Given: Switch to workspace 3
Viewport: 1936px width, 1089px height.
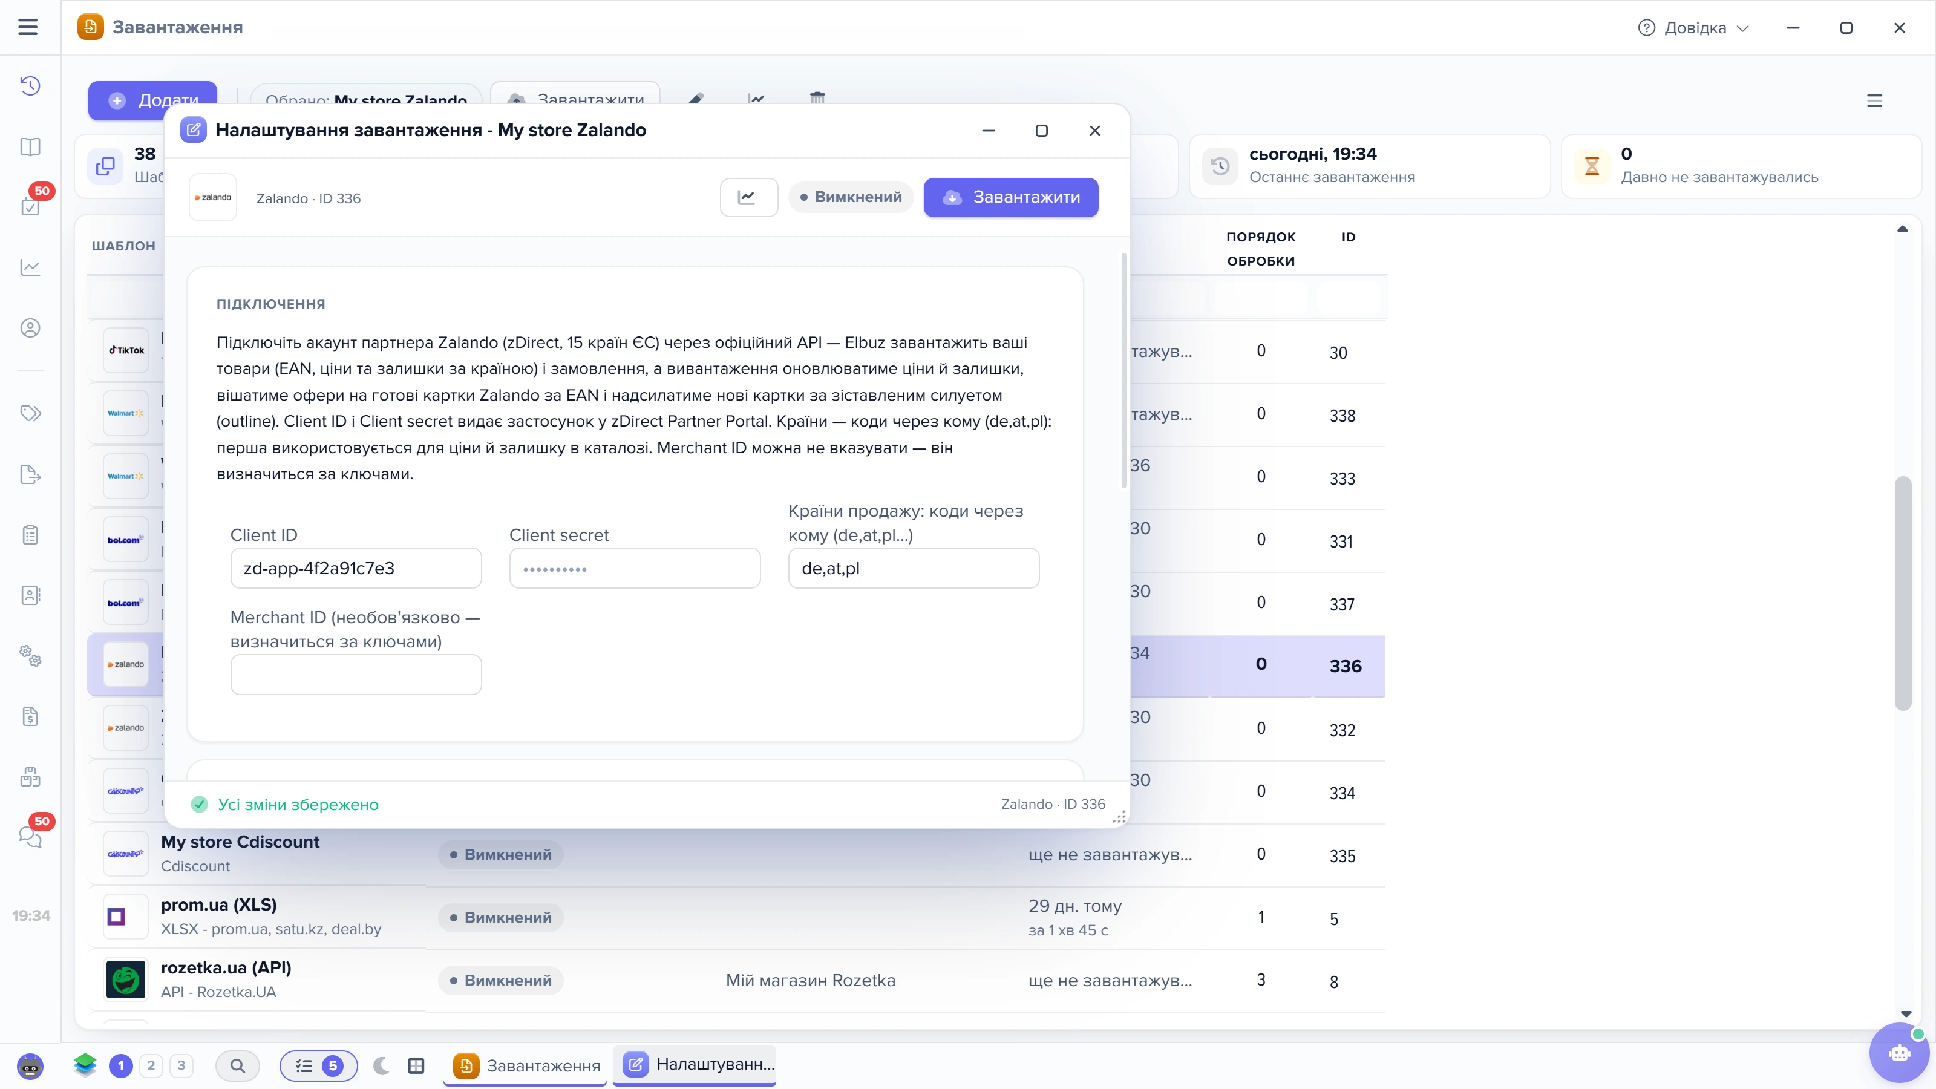Looking at the screenshot, I should [x=181, y=1065].
